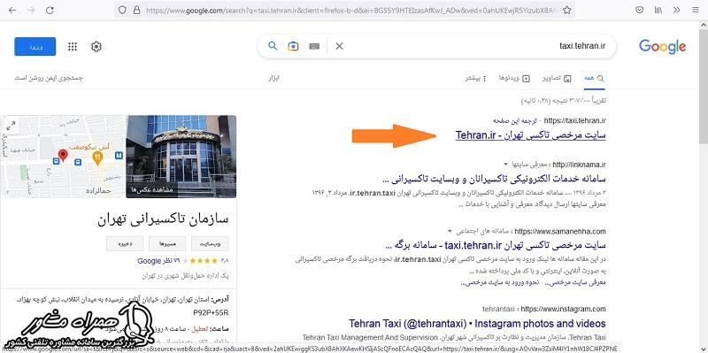Open the linknama.ir result dropdown arrow
Viewport: 708px width, 353px height.
pyautogui.click(x=505, y=164)
